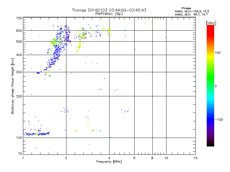Click the frequency axis label "16"
This screenshot has width=230, height=172.
pyautogui.click(x=195, y=158)
